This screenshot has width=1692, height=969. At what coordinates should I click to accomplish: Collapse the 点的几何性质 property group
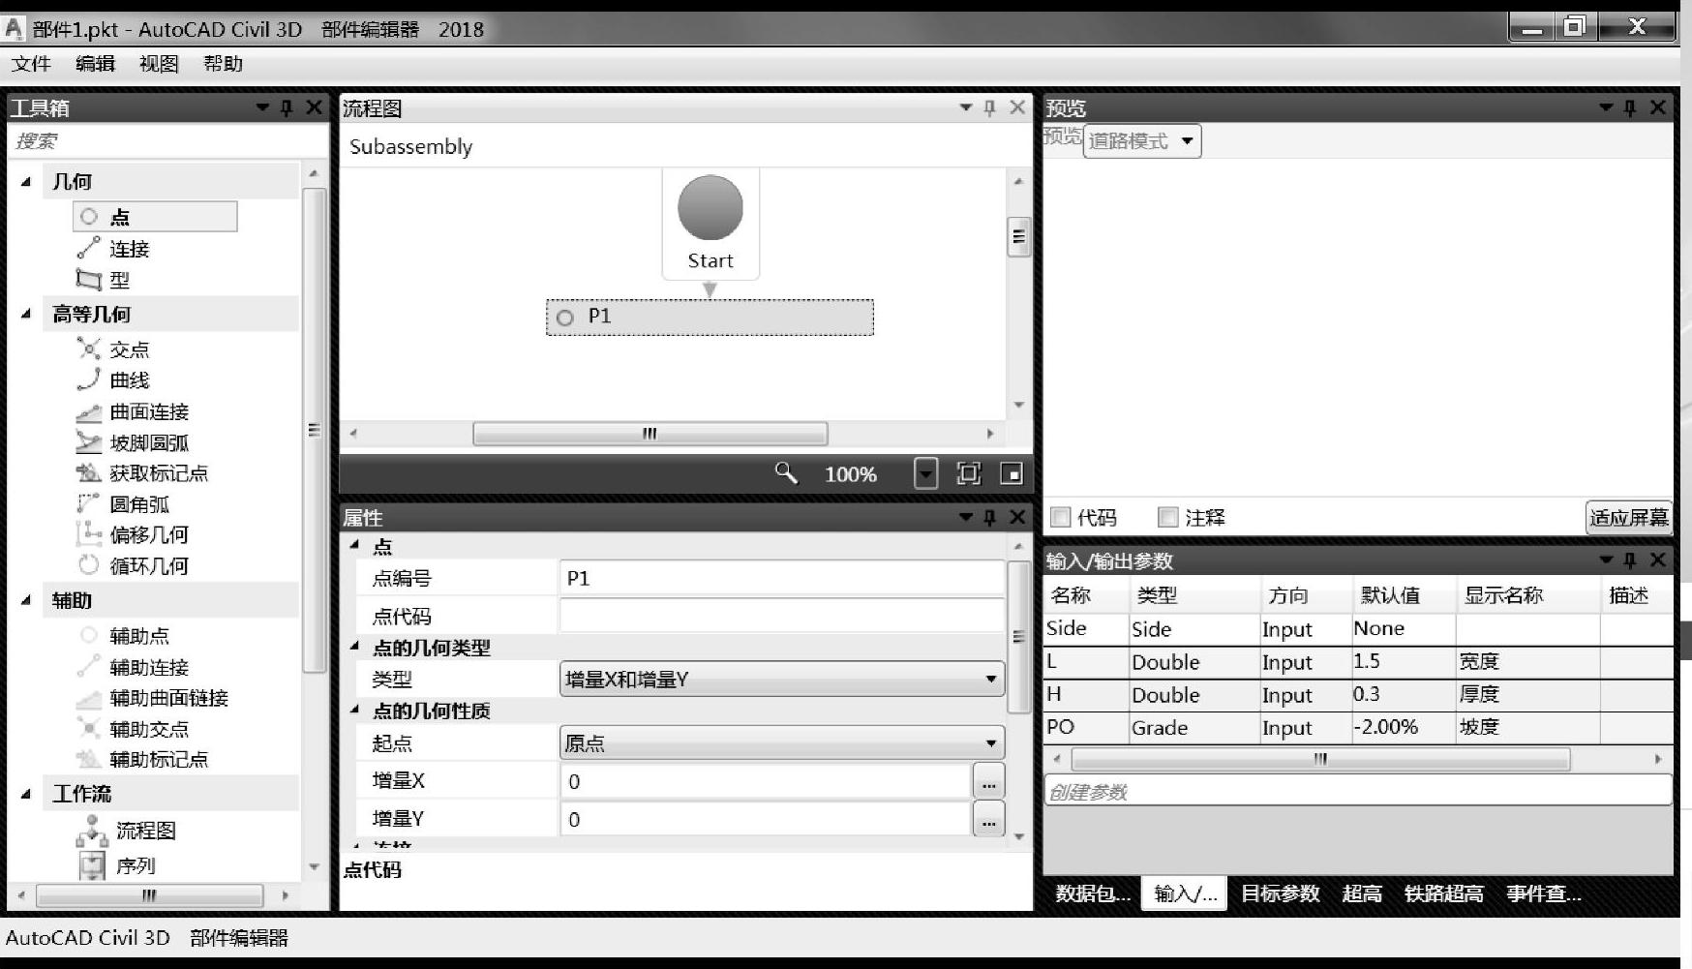pyautogui.click(x=354, y=710)
